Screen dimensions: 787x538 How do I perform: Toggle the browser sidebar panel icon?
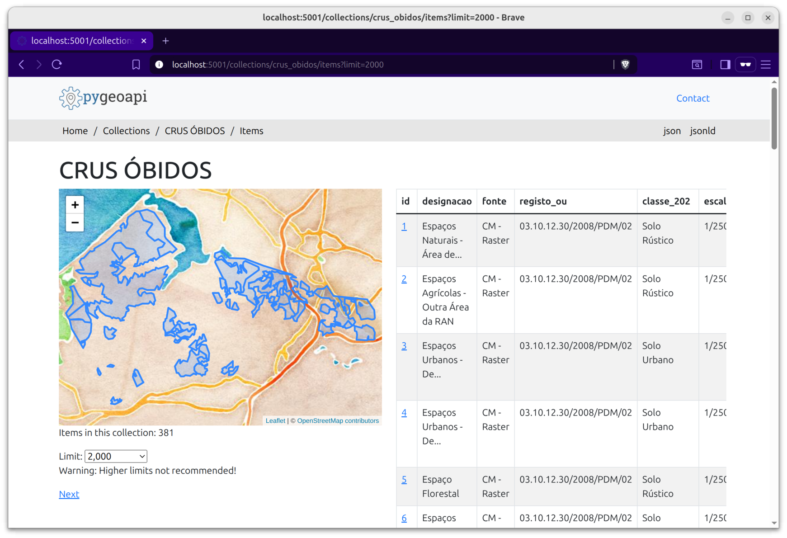(725, 65)
